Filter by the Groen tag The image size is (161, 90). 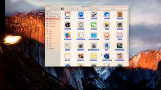click(53, 38)
